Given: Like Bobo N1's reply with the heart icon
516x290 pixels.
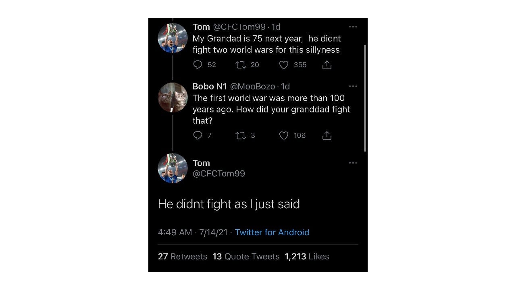Looking at the screenshot, I should click(283, 135).
